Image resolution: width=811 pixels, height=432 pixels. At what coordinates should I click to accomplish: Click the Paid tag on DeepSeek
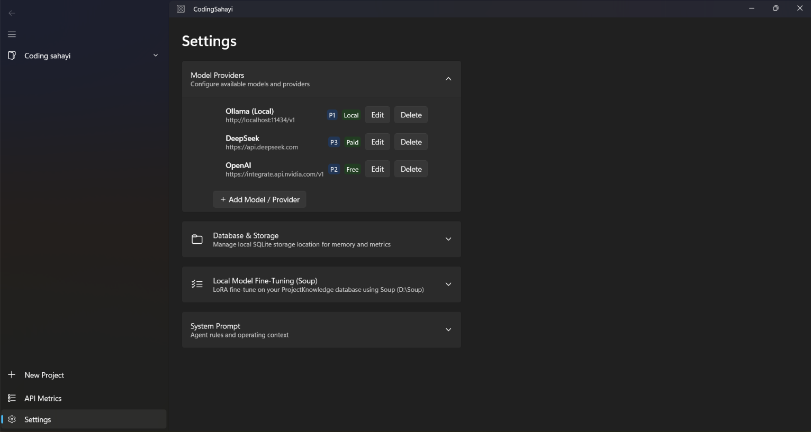click(x=352, y=142)
